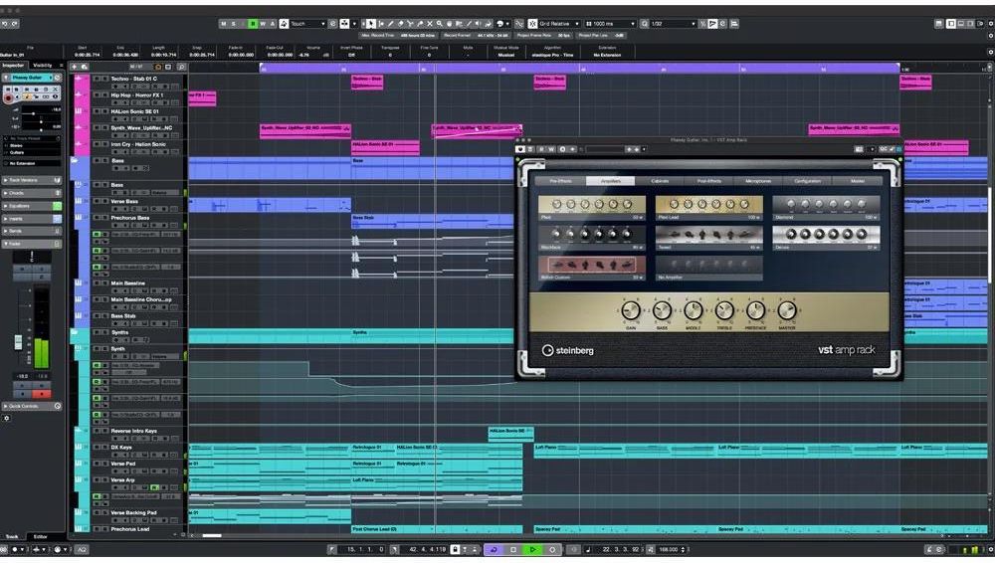Toggle global Write W automation button
Image resolution: width=995 pixels, height=563 pixels.
[263, 24]
